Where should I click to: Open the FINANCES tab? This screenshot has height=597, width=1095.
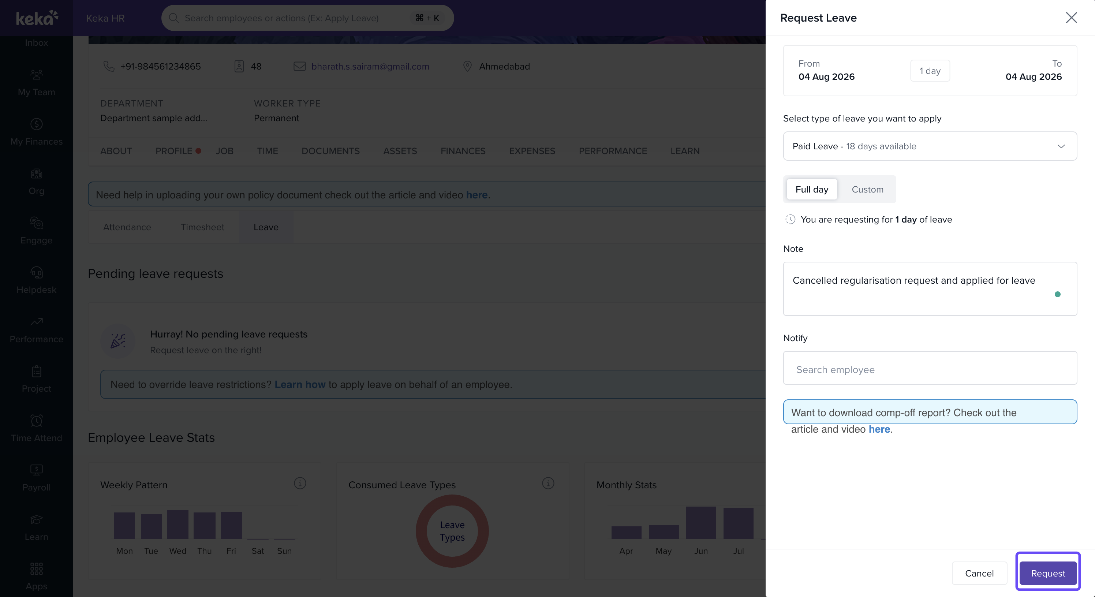pyautogui.click(x=463, y=151)
